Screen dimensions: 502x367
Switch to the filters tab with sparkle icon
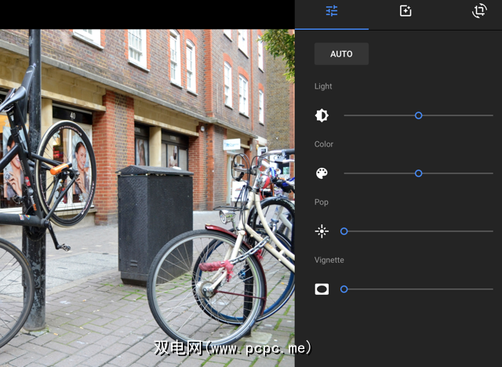click(x=406, y=11)
